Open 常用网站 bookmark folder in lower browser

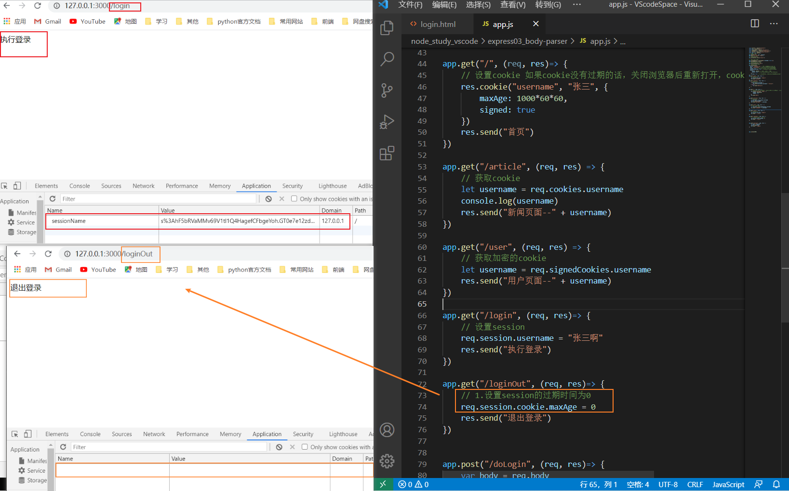tap(296, 270)
